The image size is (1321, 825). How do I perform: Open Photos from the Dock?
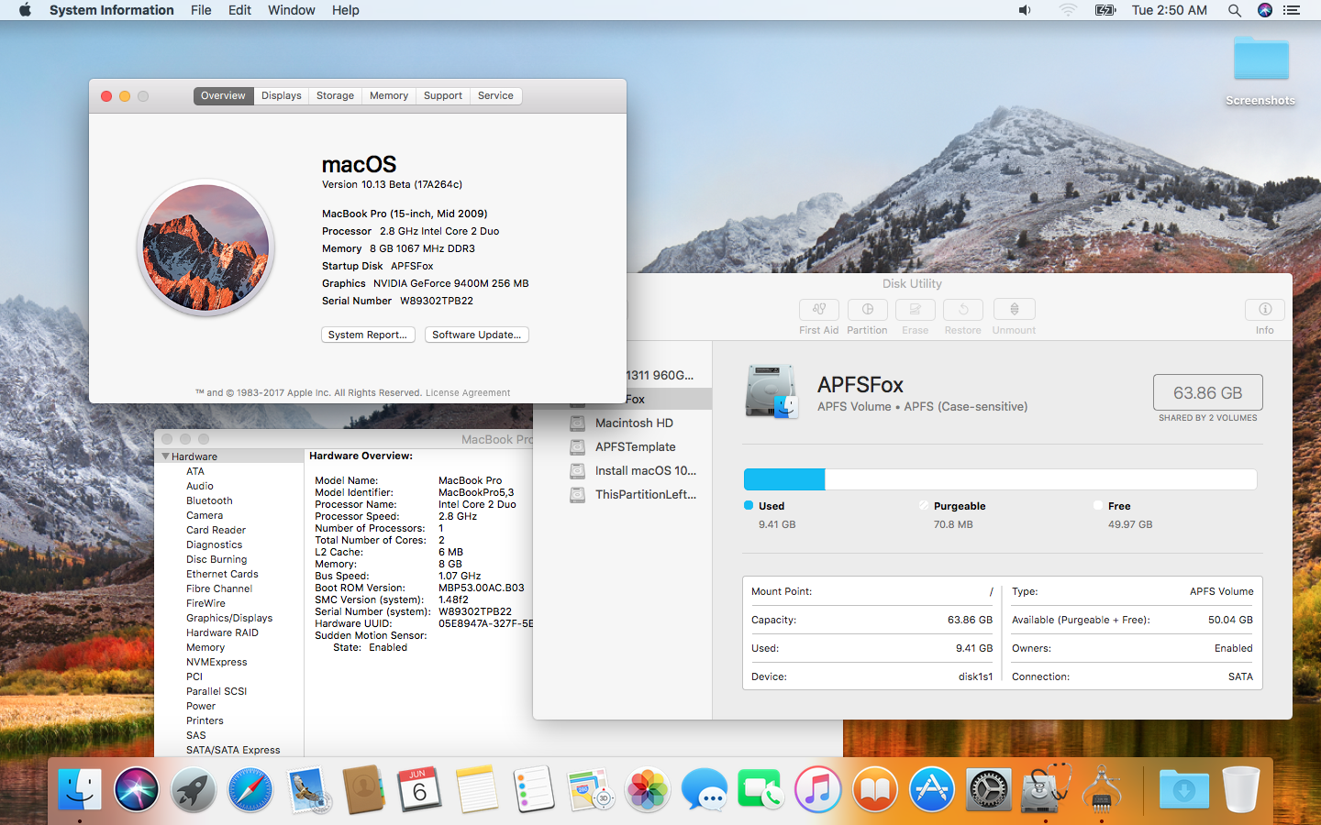pos(648,789)
